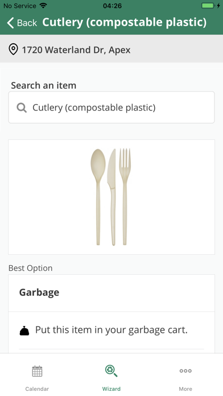Click the location pin icon
223x396 pixels.
(x=13, y=49)
